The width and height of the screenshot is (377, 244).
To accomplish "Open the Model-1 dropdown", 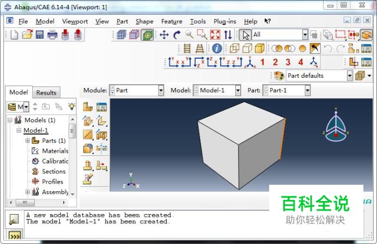I will click(238, 90).
